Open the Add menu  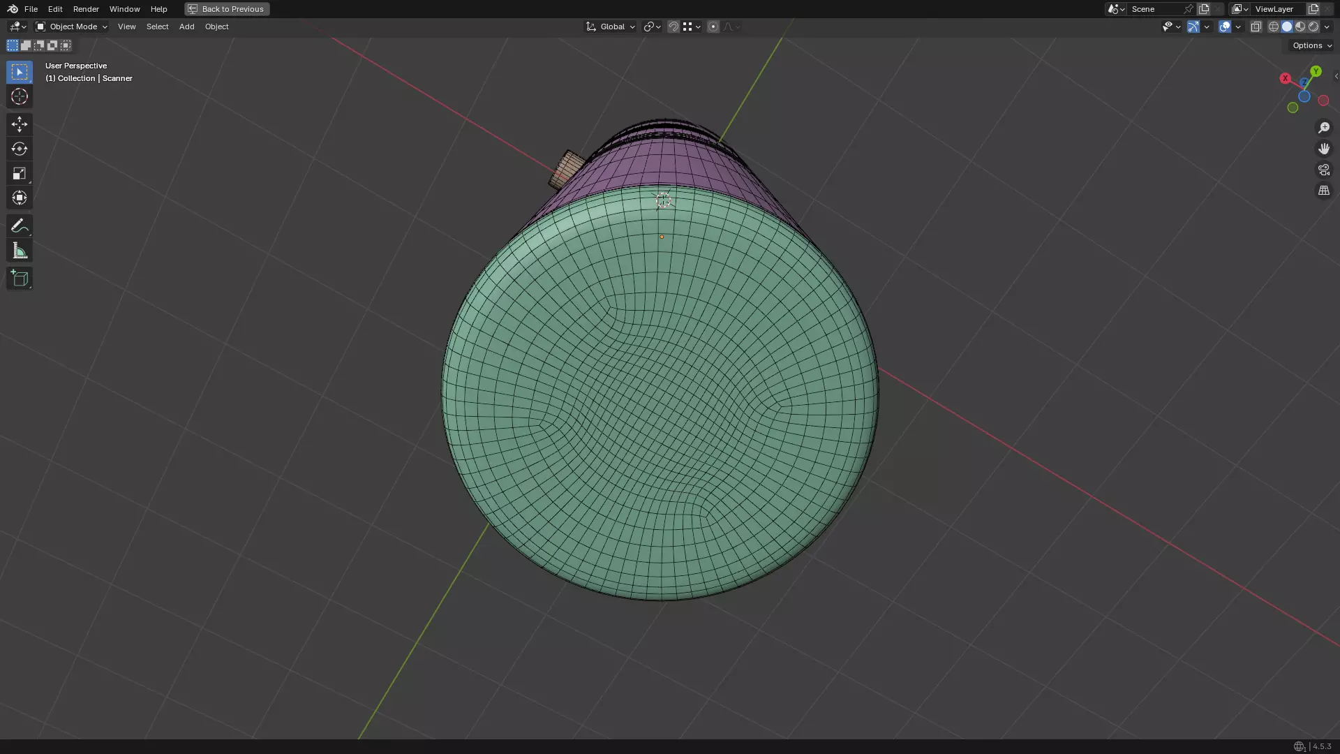click(186, 27)
